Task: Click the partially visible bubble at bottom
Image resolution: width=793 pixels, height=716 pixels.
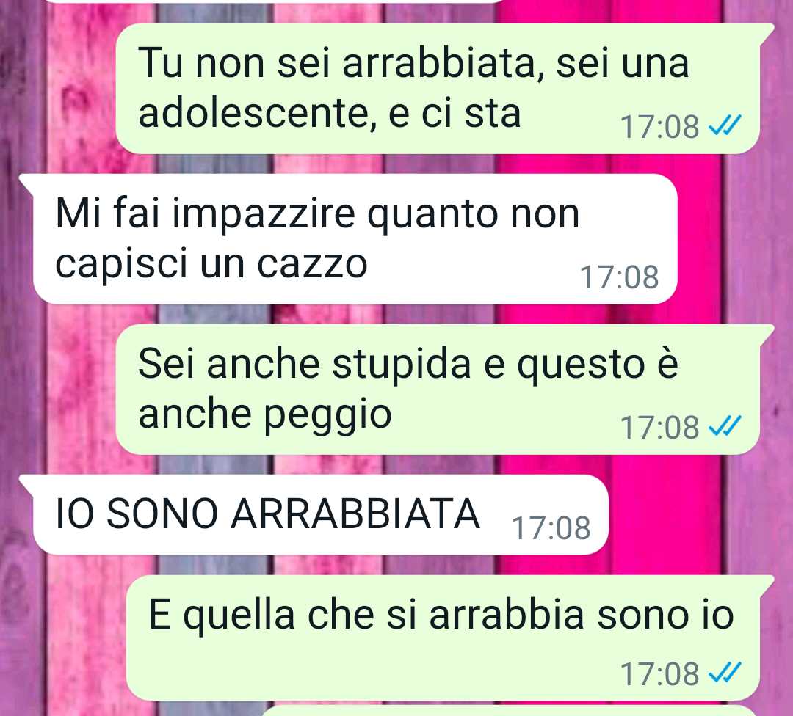Action: pyautogui.click(x=511, y=712)
